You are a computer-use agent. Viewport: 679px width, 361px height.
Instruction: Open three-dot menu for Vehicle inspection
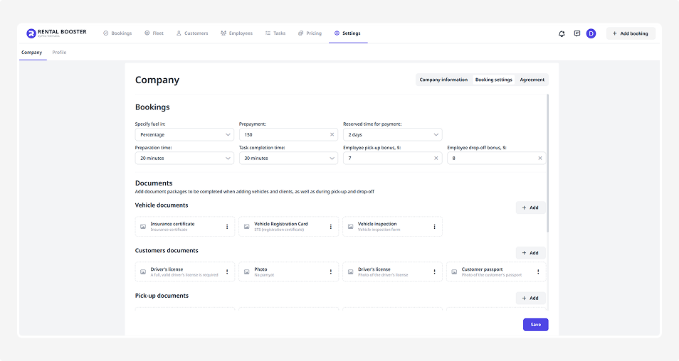point(435,227)
